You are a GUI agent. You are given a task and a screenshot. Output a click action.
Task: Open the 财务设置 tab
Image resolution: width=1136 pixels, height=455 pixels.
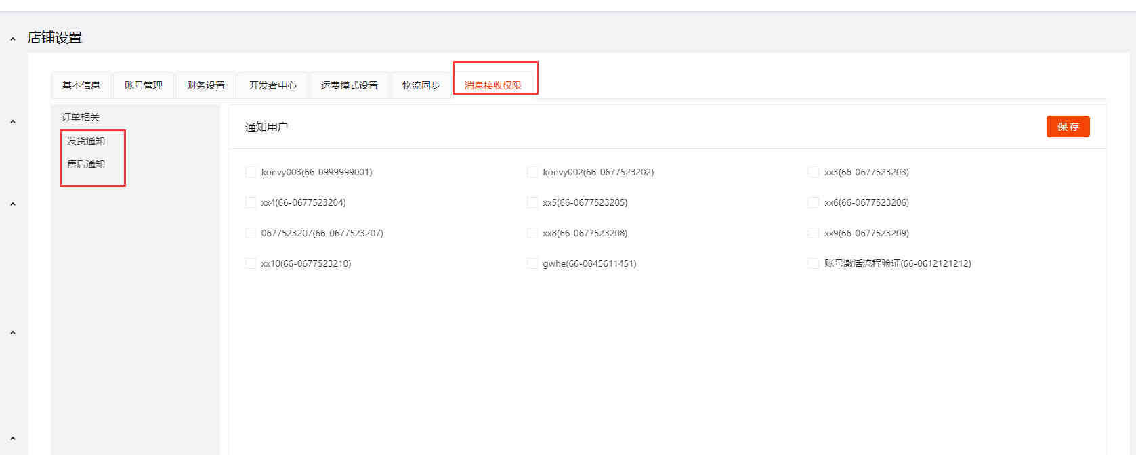[206, 85]
